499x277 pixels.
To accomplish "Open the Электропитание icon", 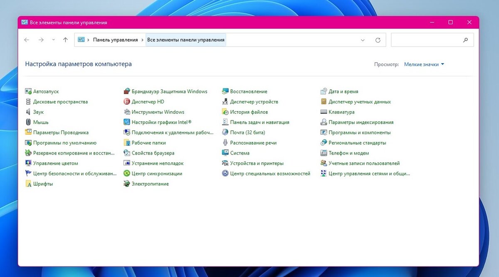I will 127,184.
